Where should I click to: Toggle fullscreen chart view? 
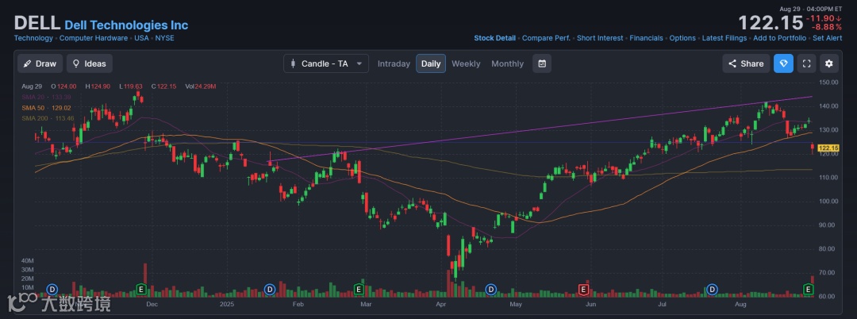[806, 63]
